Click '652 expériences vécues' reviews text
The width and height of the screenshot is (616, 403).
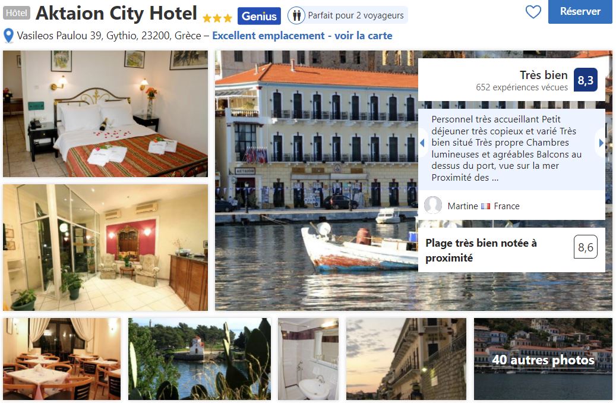coord(522,87)
